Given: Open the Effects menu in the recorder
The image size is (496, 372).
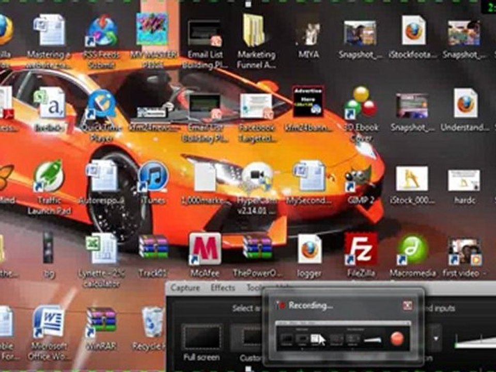Looking at the screenshot, I should pos(223,288).
